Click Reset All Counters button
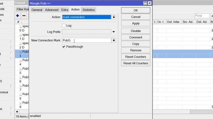Viewport: 213px width, 119px height. coord(135,63)
